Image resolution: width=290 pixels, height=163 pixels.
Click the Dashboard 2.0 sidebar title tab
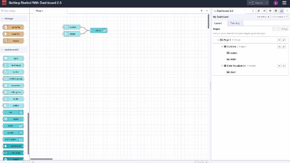pyautogui.click(x=229, y=11)
